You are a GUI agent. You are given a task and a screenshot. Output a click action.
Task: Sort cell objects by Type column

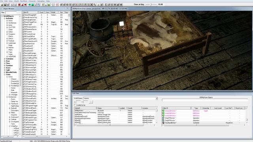196,108
